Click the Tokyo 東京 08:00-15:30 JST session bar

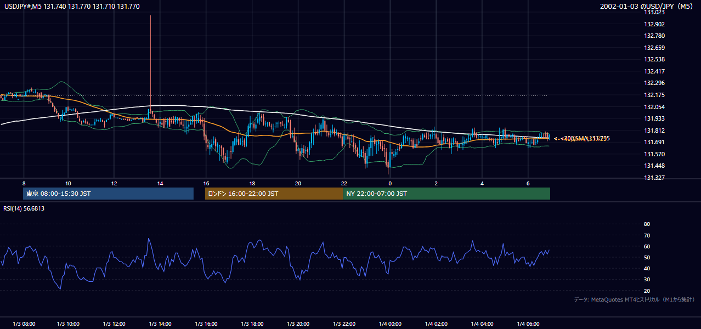[x=108, y=194]
